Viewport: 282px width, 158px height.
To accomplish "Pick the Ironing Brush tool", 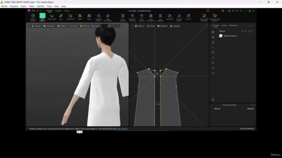I will click(179, 18).
